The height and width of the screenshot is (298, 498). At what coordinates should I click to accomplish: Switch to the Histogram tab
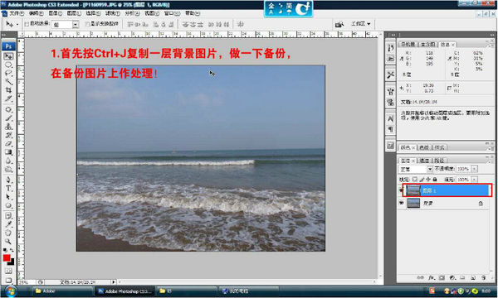[427, 45]
